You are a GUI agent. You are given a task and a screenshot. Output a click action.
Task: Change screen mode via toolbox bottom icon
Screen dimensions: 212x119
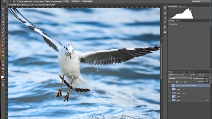[x=3, y=85]
